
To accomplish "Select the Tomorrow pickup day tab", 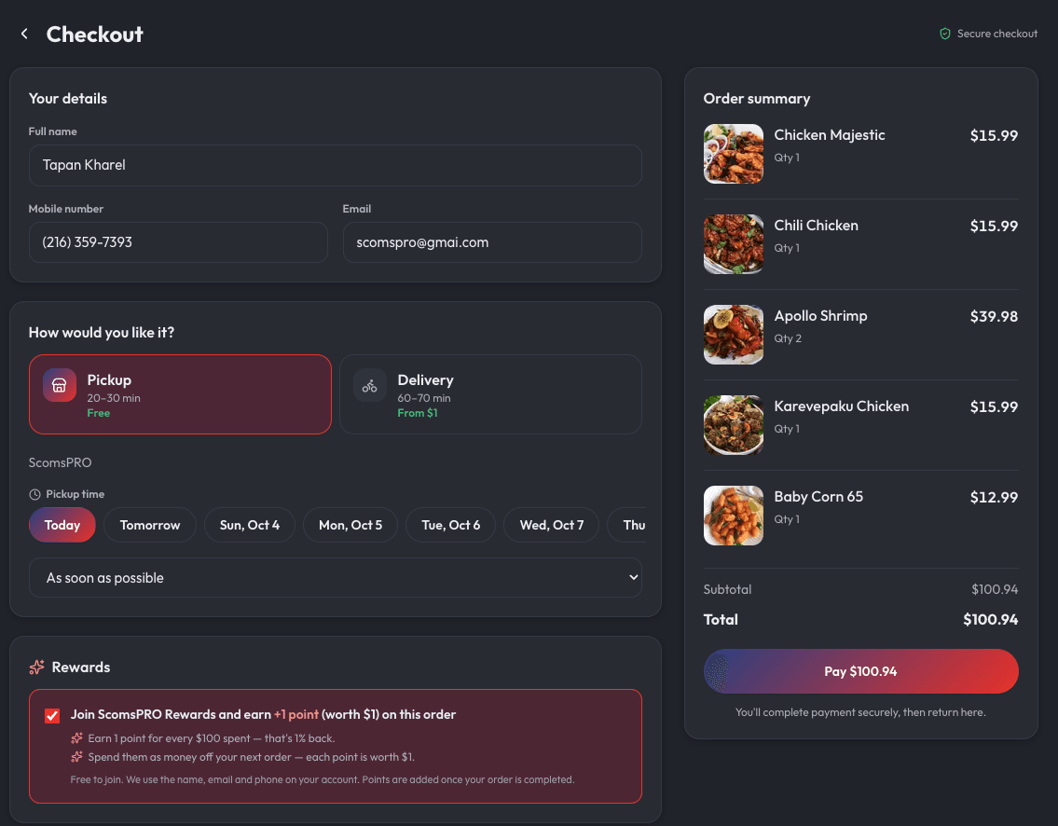I will coord(150,525).
